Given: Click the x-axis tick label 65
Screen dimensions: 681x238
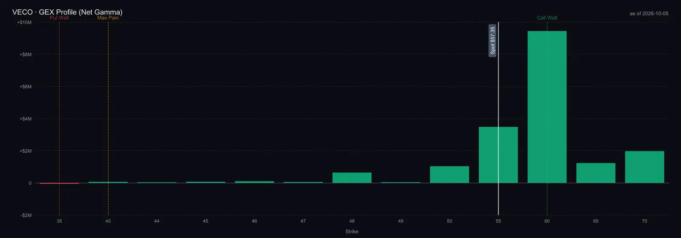Looking at the screenshot, I should pyautogui.click(x=596, y=221).
